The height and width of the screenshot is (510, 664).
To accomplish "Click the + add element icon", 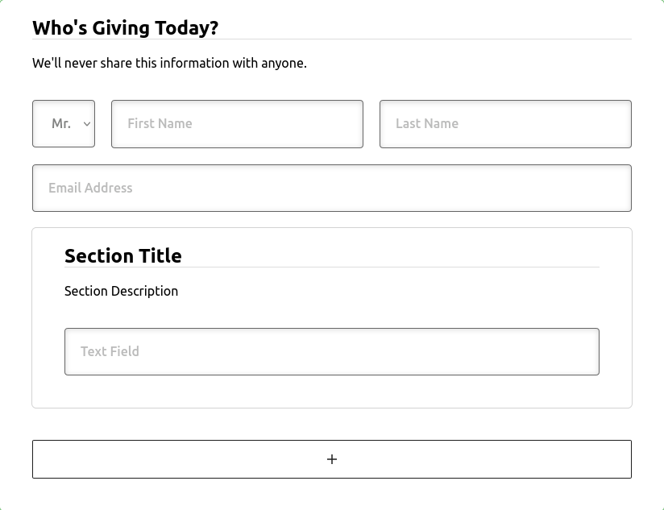I will [x=331, y=458].
